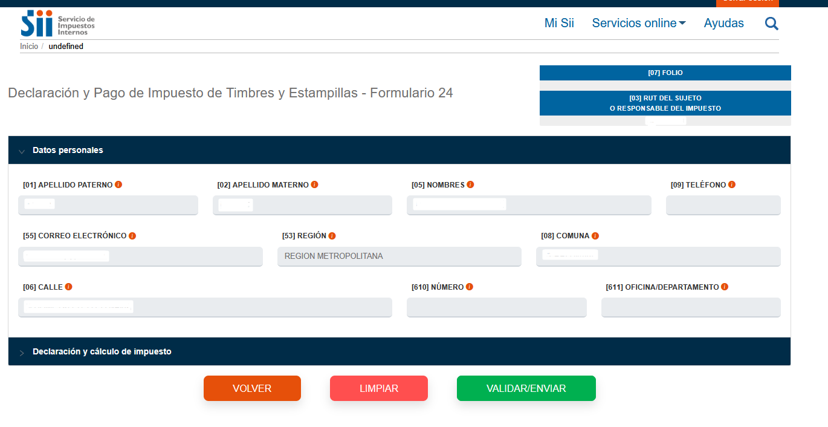Open the Nombres field info icon
The image size is (828, 427).
(x=470, y=184)
